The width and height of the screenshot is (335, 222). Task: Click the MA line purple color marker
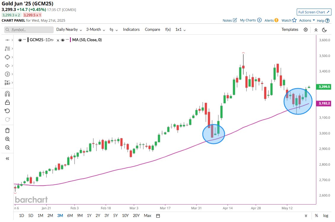tap(71, 40)
